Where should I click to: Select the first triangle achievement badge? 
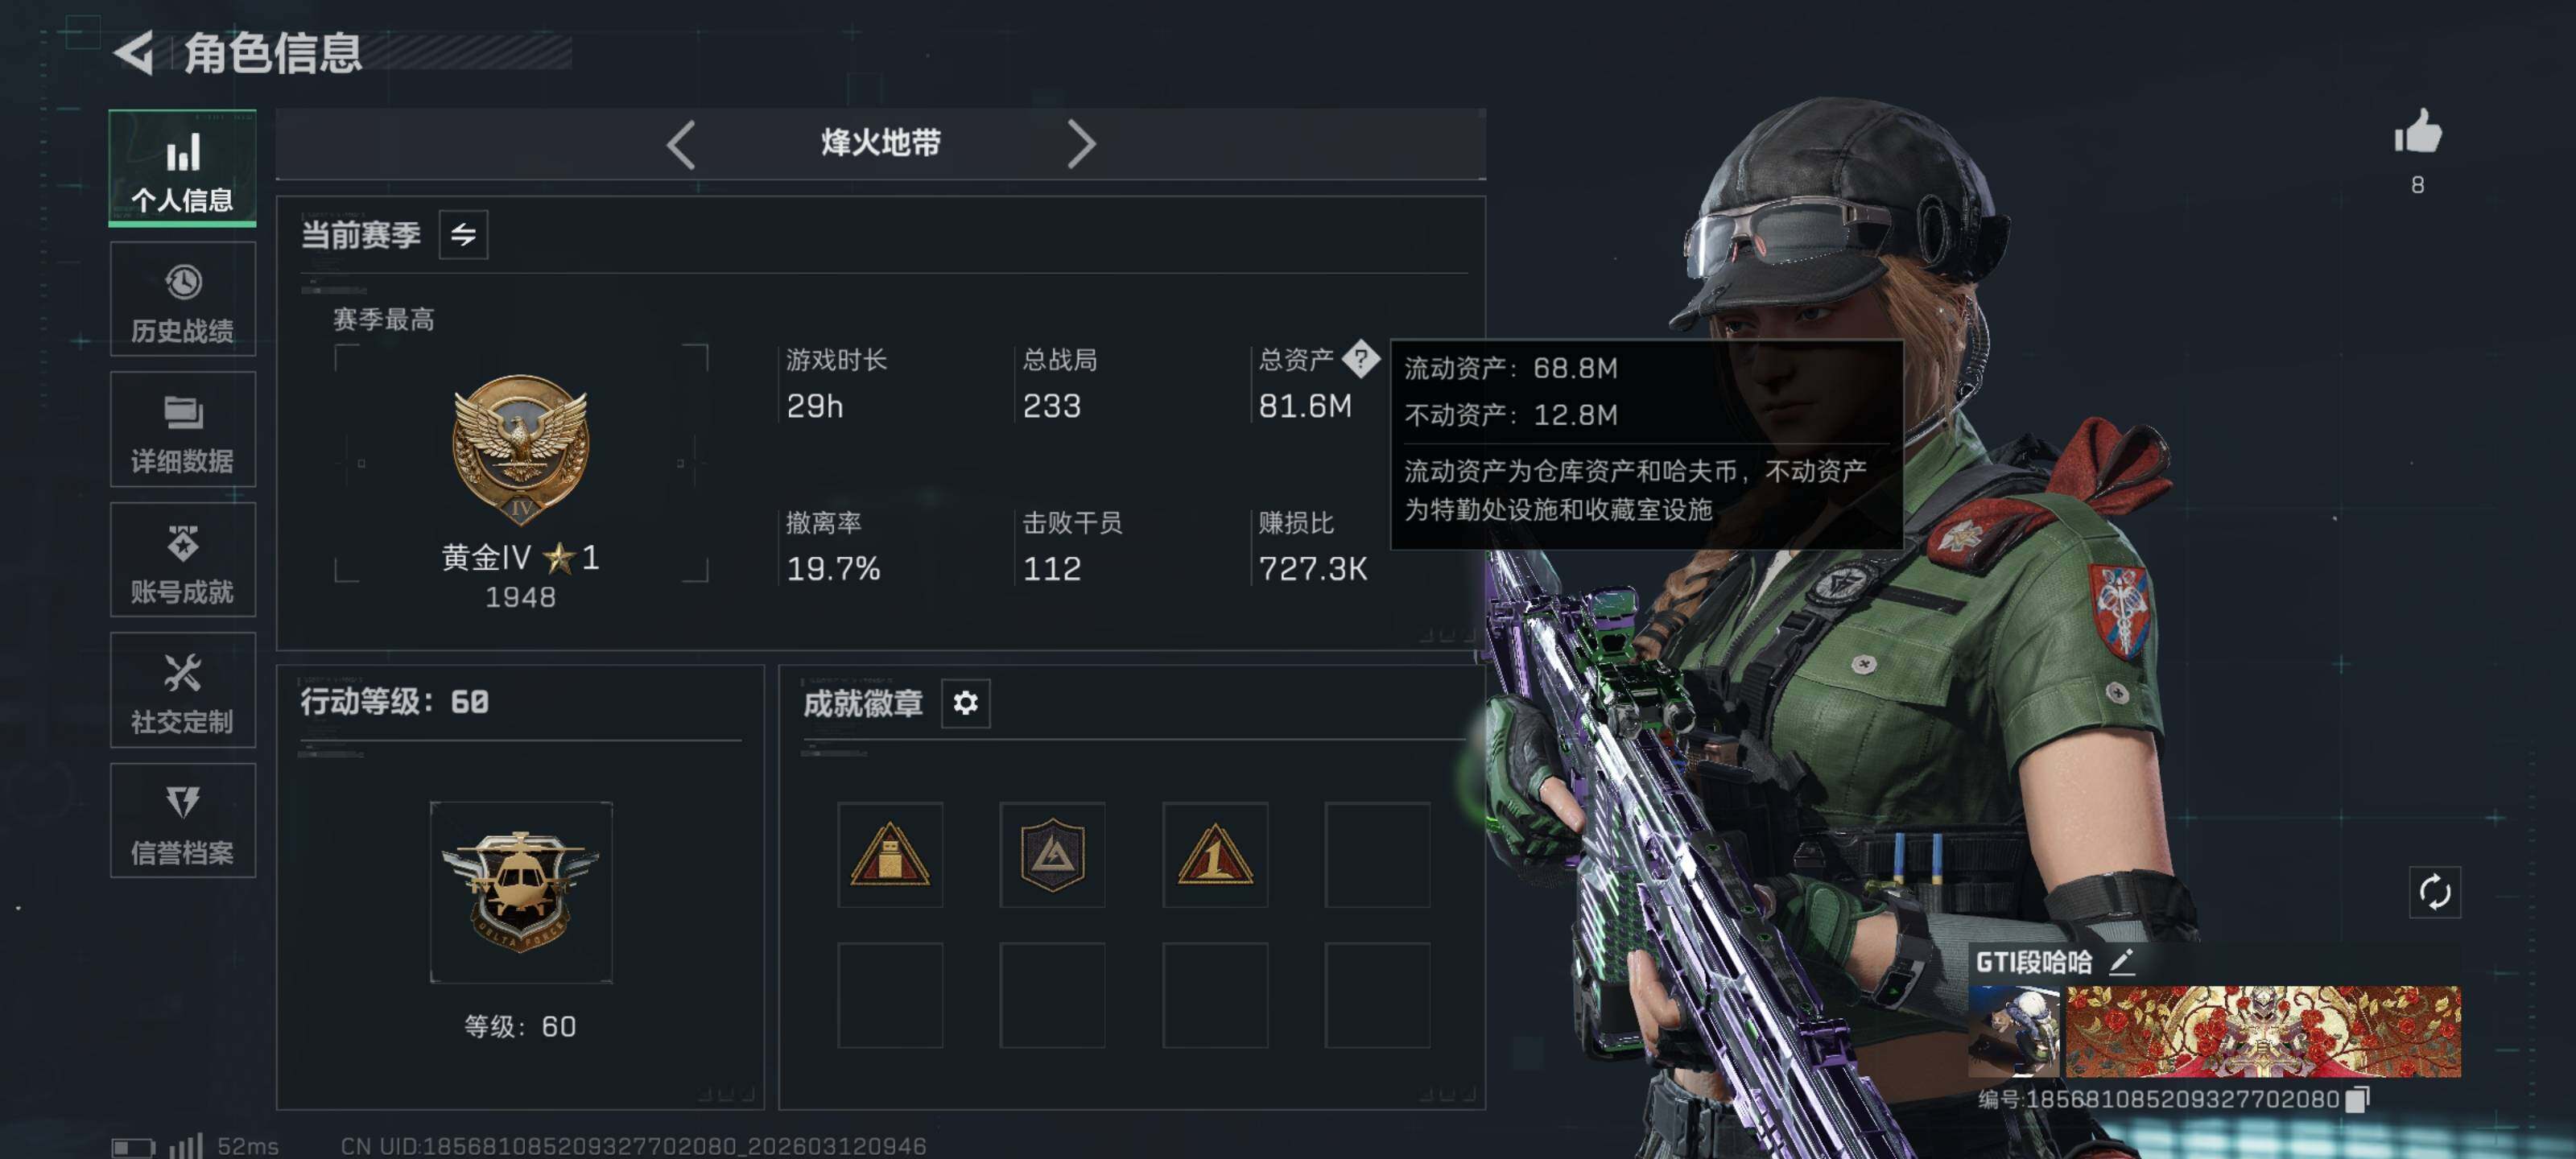[890, 855]
